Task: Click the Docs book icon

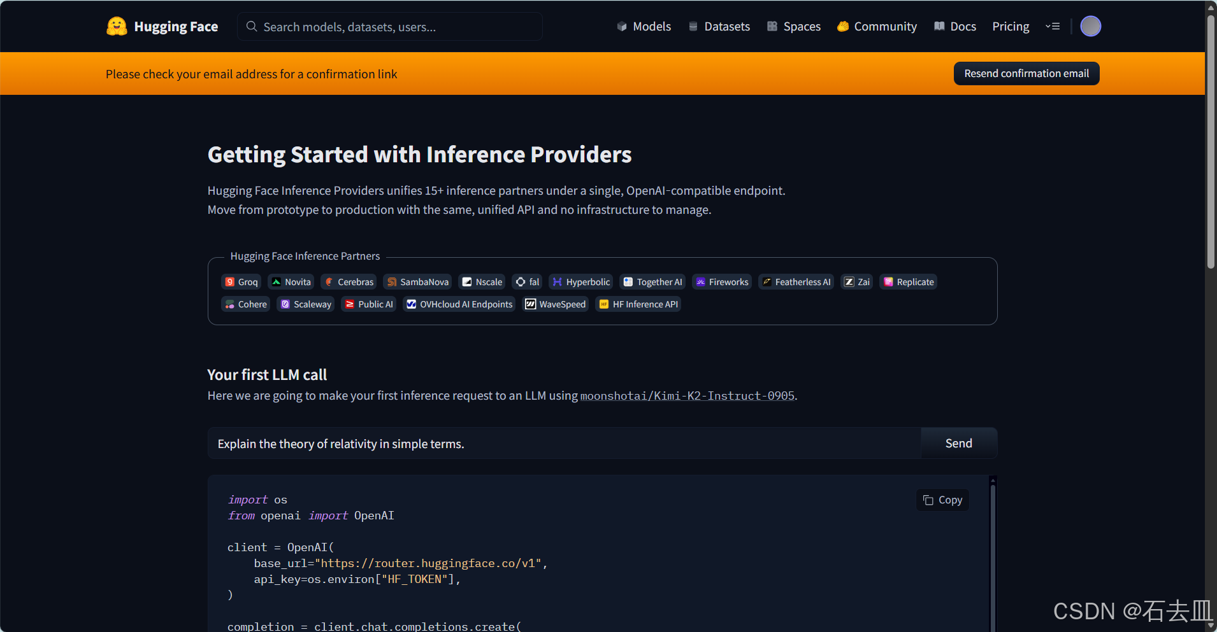Action: point(939,27)
